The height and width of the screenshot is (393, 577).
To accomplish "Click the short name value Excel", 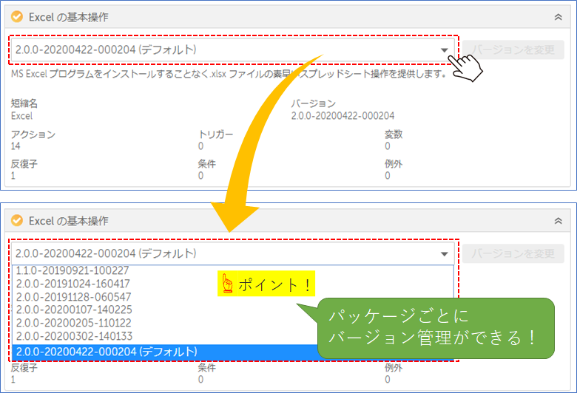I will tap(21, 116).
